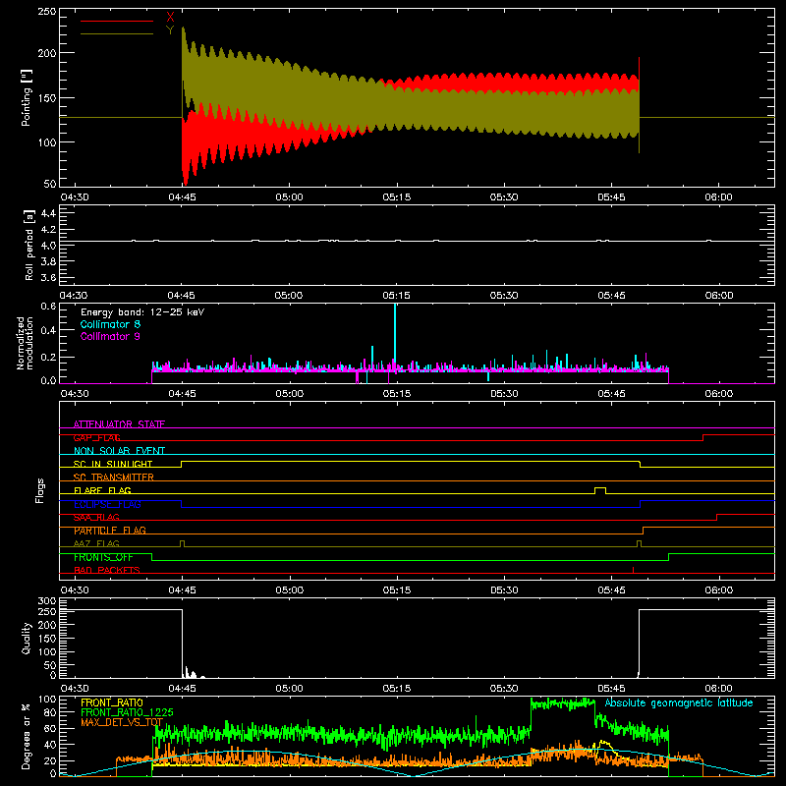This screenshot has width=786, height=786.
Task: Click the SC_IN_SUNLIGHT flag label
Action: [x=113, y=464]
